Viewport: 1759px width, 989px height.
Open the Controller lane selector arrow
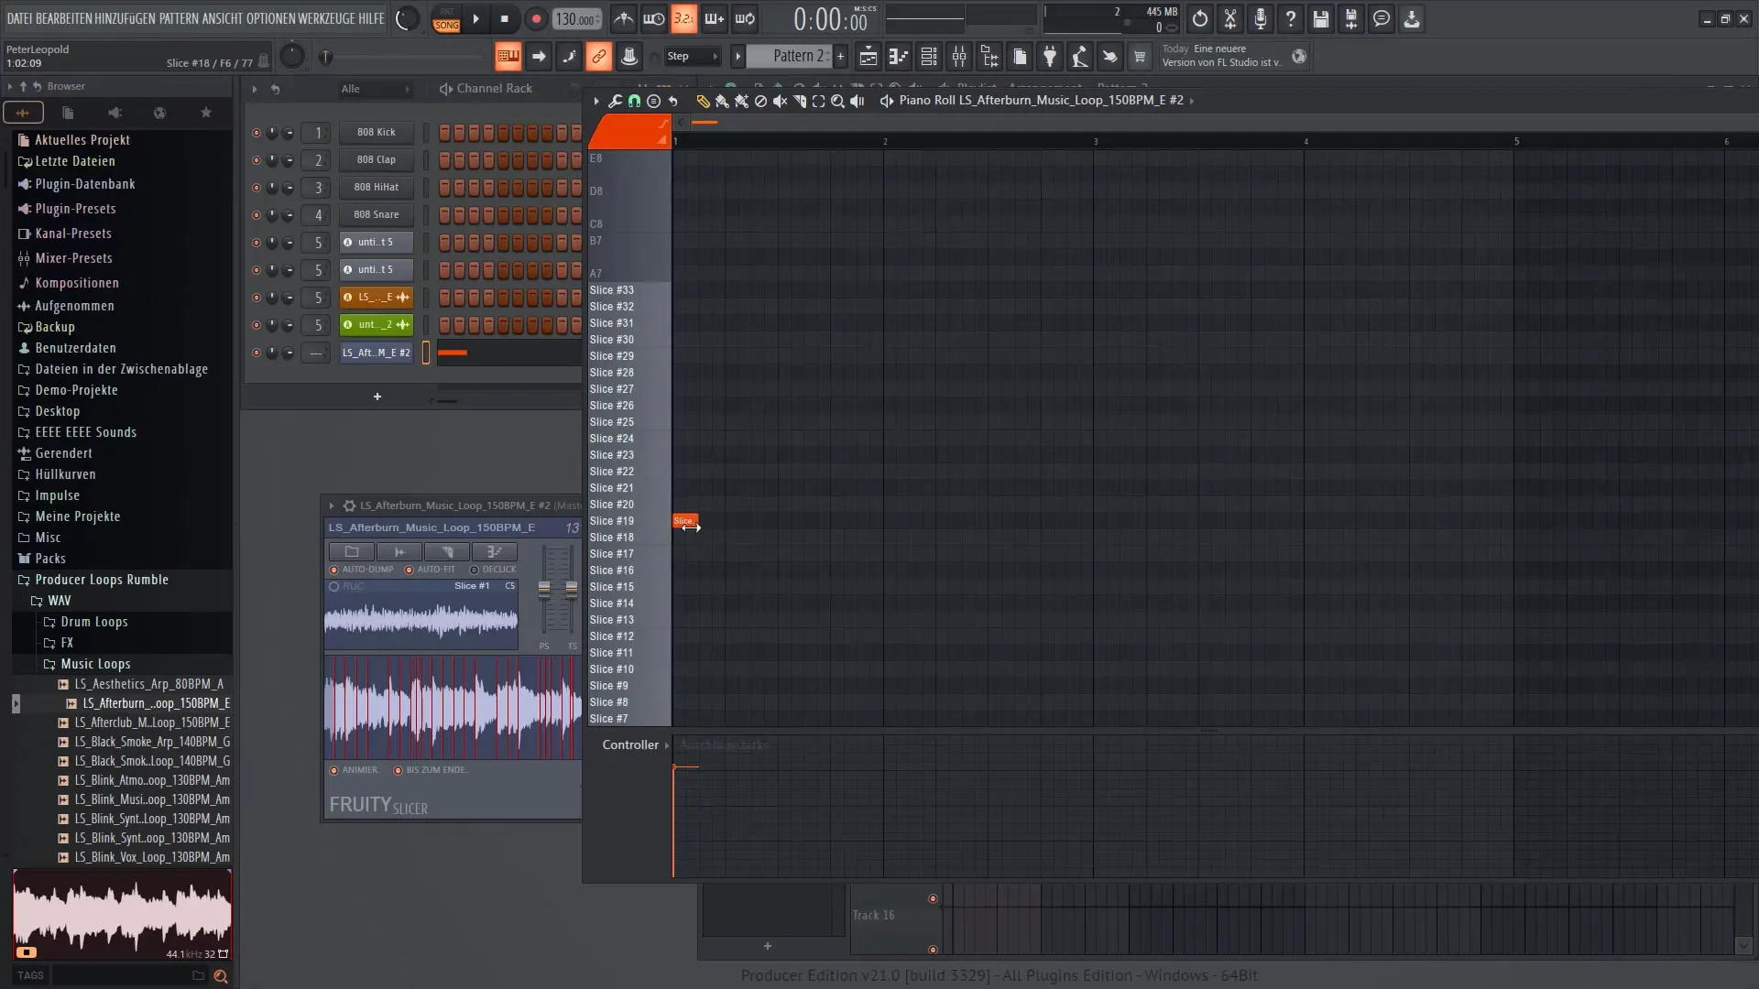(x=667, y=745)
